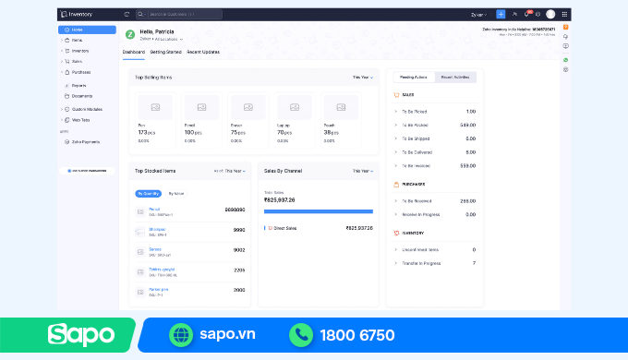Open the Recent Updates tab

pyautogui.click(x=203, y=52)
